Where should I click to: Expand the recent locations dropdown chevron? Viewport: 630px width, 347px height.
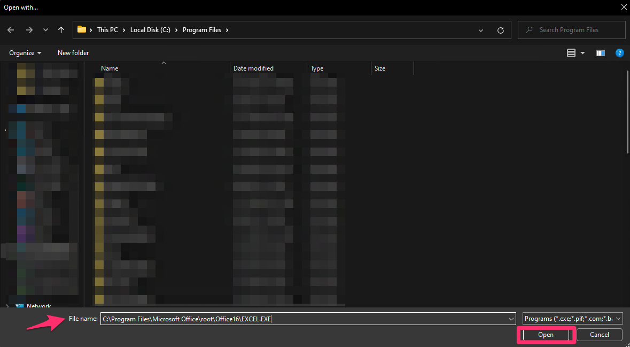point(45,30)
